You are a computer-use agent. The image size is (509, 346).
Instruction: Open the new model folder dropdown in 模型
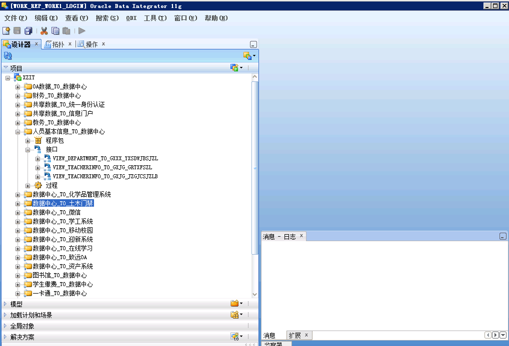pyautogui.click(x=236, y=304)
